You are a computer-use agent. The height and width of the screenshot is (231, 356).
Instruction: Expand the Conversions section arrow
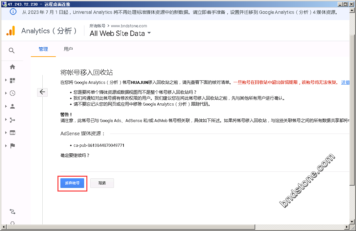tap(6, 146)
